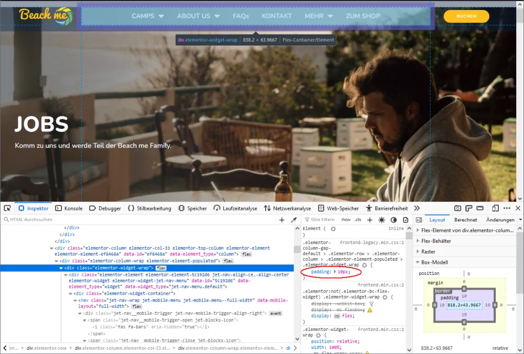Toggle the .cls classes panel

click(x=358, y=219)
